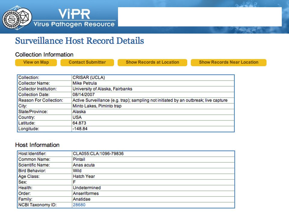Select the CRISAR (UCLA) collection value
Screen dimensions: 289x216
(89, 77)
